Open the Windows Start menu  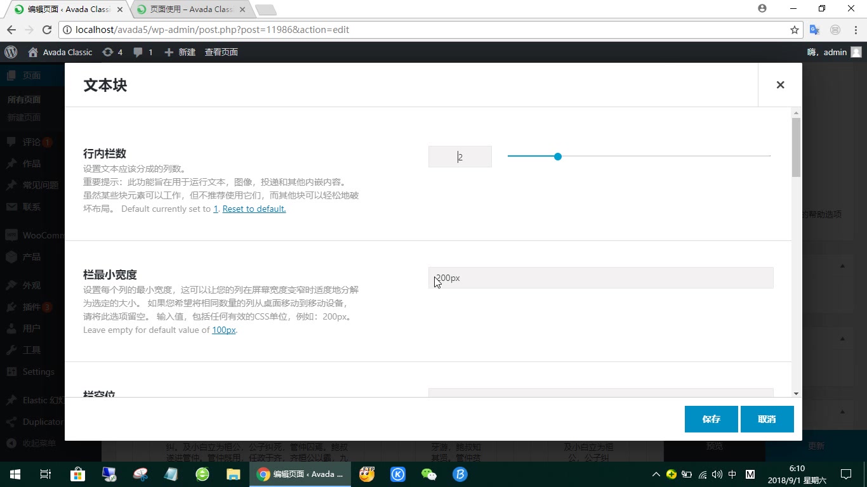pos(15,474)
